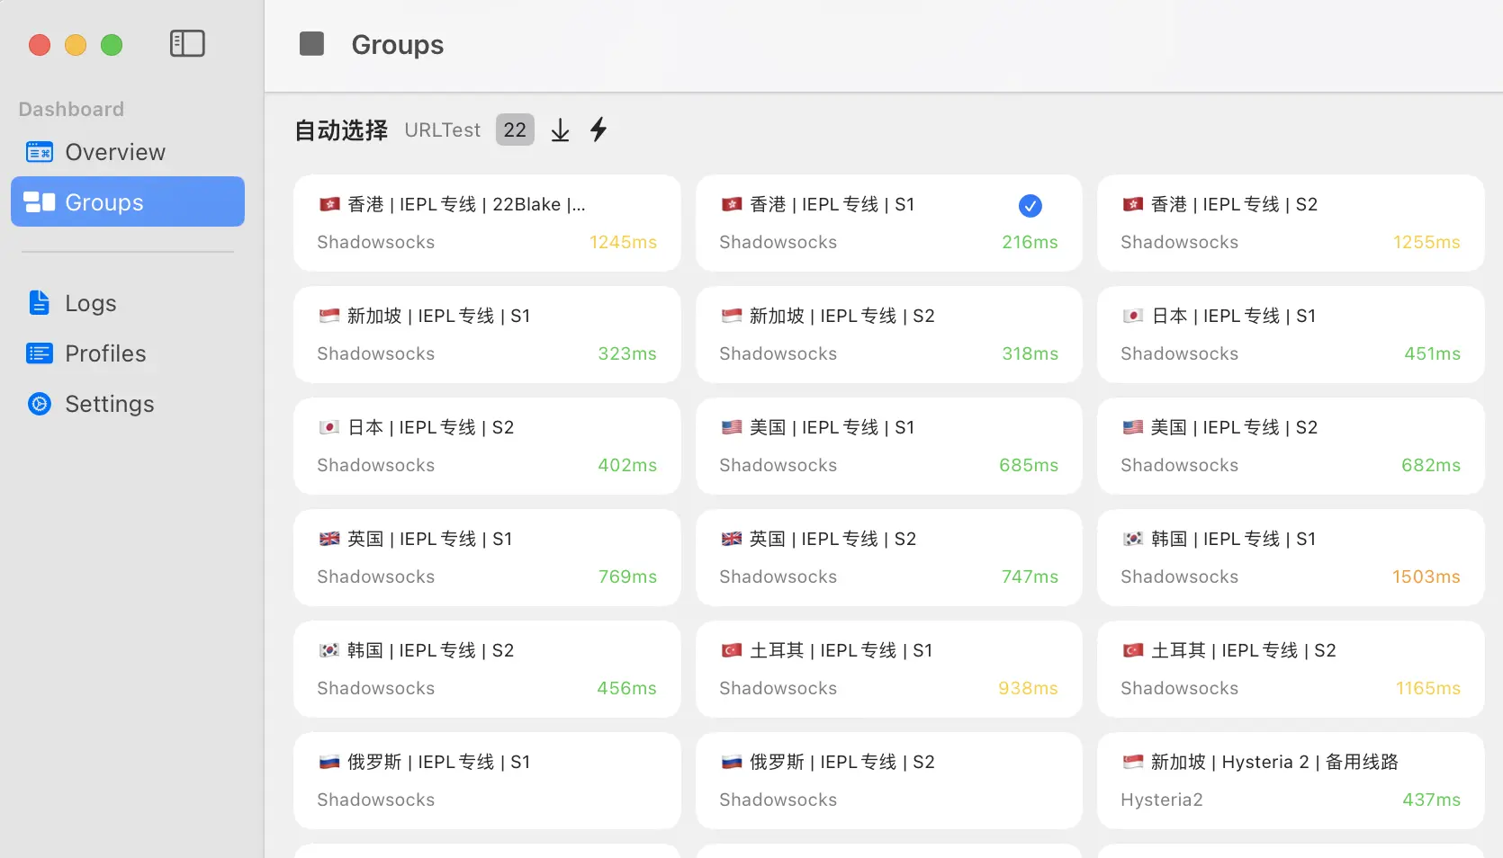Select 新加坡 Hysteria 2 备用线路 node
The height and width of the screenshot is (858, 1503).
click(1290, 781)
